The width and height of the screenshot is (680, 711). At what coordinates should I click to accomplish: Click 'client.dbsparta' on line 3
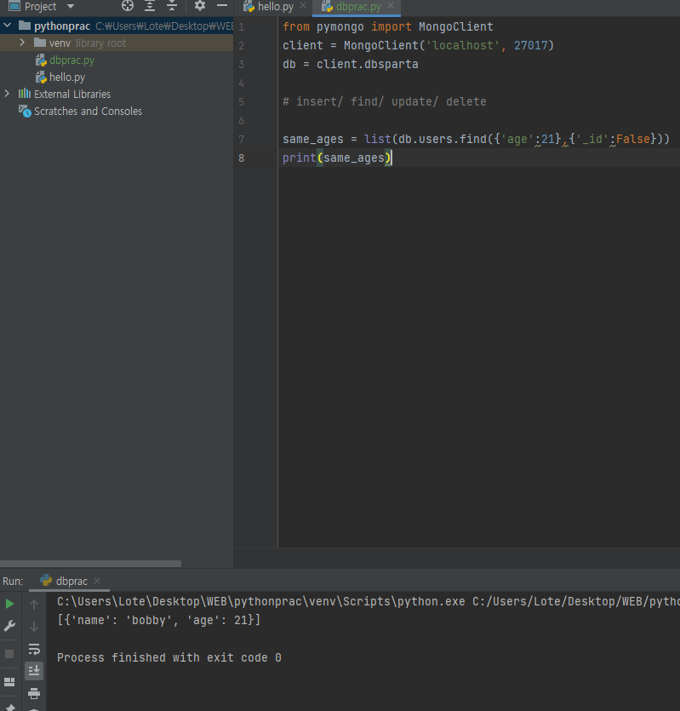click(x=367, y=65)
